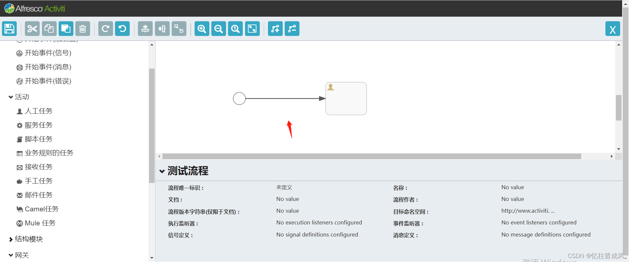
Task: Save the model with the floppy disk icon
Action: click(x=10, y=29)
